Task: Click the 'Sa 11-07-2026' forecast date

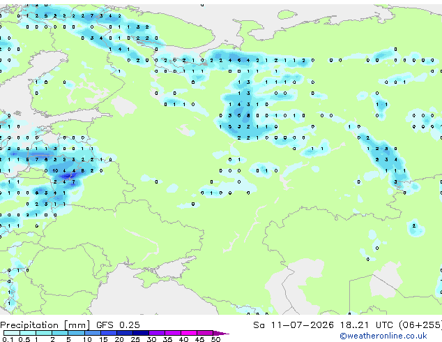Action: click(x=294, y=325)
